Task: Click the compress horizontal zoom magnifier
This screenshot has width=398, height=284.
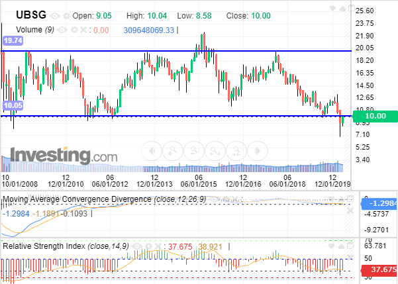Action: pyautogui.click(x=236, y=151)
